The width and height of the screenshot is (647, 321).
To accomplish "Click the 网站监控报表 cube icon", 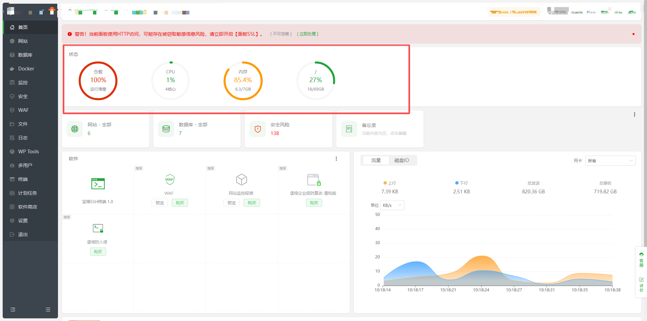I will tap(241, 180).
